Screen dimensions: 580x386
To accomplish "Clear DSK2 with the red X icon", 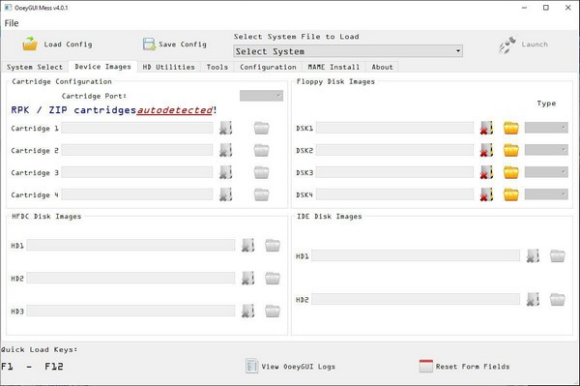I will click(486, 150).
